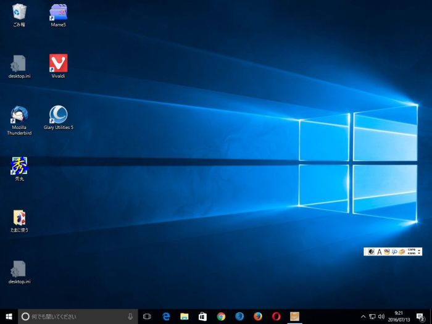Screen dimensions: 432x324
Task: Show hidden system tray icons
Action: (363, 317)
